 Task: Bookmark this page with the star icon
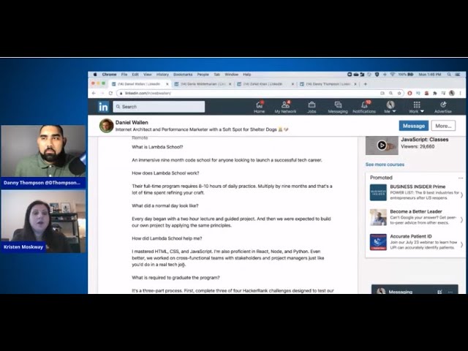399,93
